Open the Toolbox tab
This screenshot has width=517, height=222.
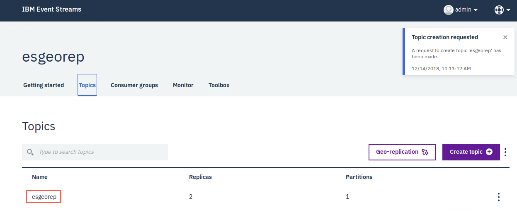(219, 85)
